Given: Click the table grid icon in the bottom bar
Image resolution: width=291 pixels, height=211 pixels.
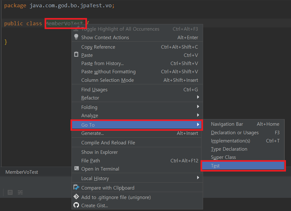Looking at the screenshot, I should point(10,192).
